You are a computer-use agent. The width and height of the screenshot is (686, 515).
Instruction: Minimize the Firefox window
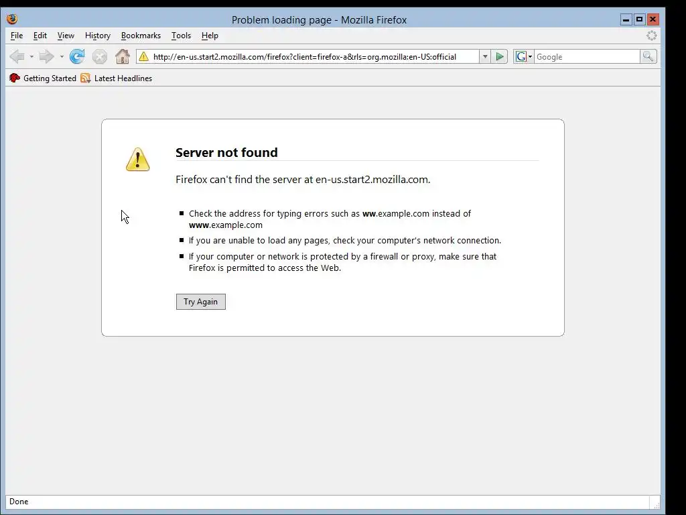(626, 19)
